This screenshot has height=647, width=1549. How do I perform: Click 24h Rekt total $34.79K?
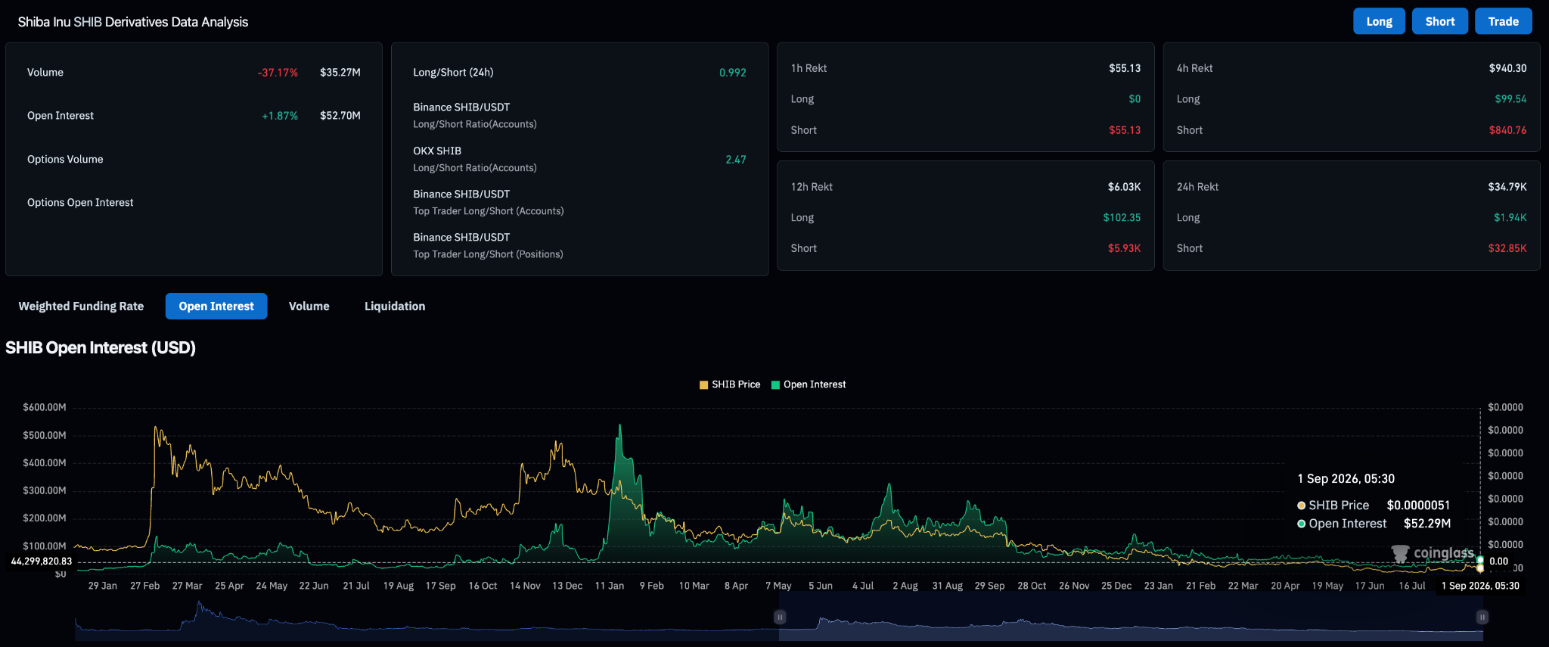click(1507, 187)
